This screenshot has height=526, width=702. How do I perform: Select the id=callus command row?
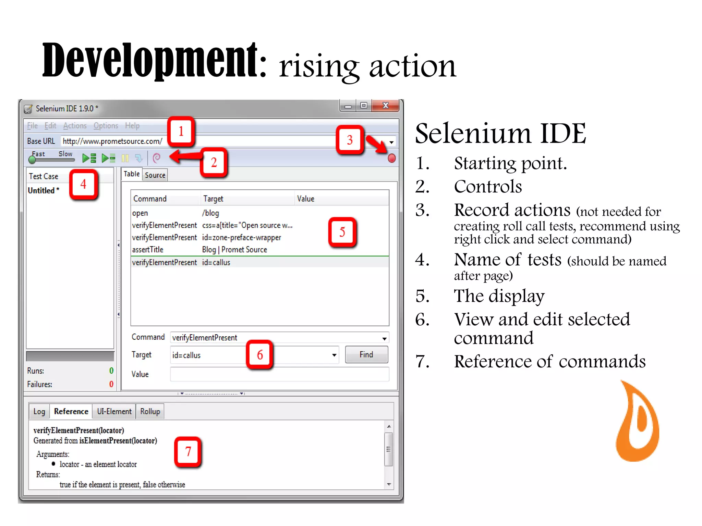click(x=259, y=262)
